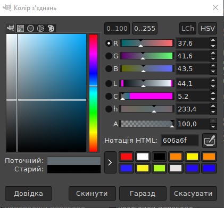This screenshot has width=224, height=208.
Task: Select the C chroma radio button
Action: click(109, 96)
